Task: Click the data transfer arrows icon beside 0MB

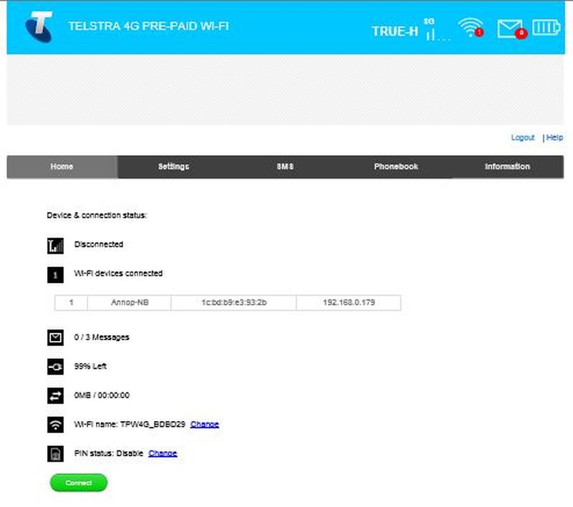Action: [55, 395]
